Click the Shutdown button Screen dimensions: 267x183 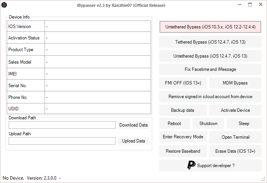[208, 124]
